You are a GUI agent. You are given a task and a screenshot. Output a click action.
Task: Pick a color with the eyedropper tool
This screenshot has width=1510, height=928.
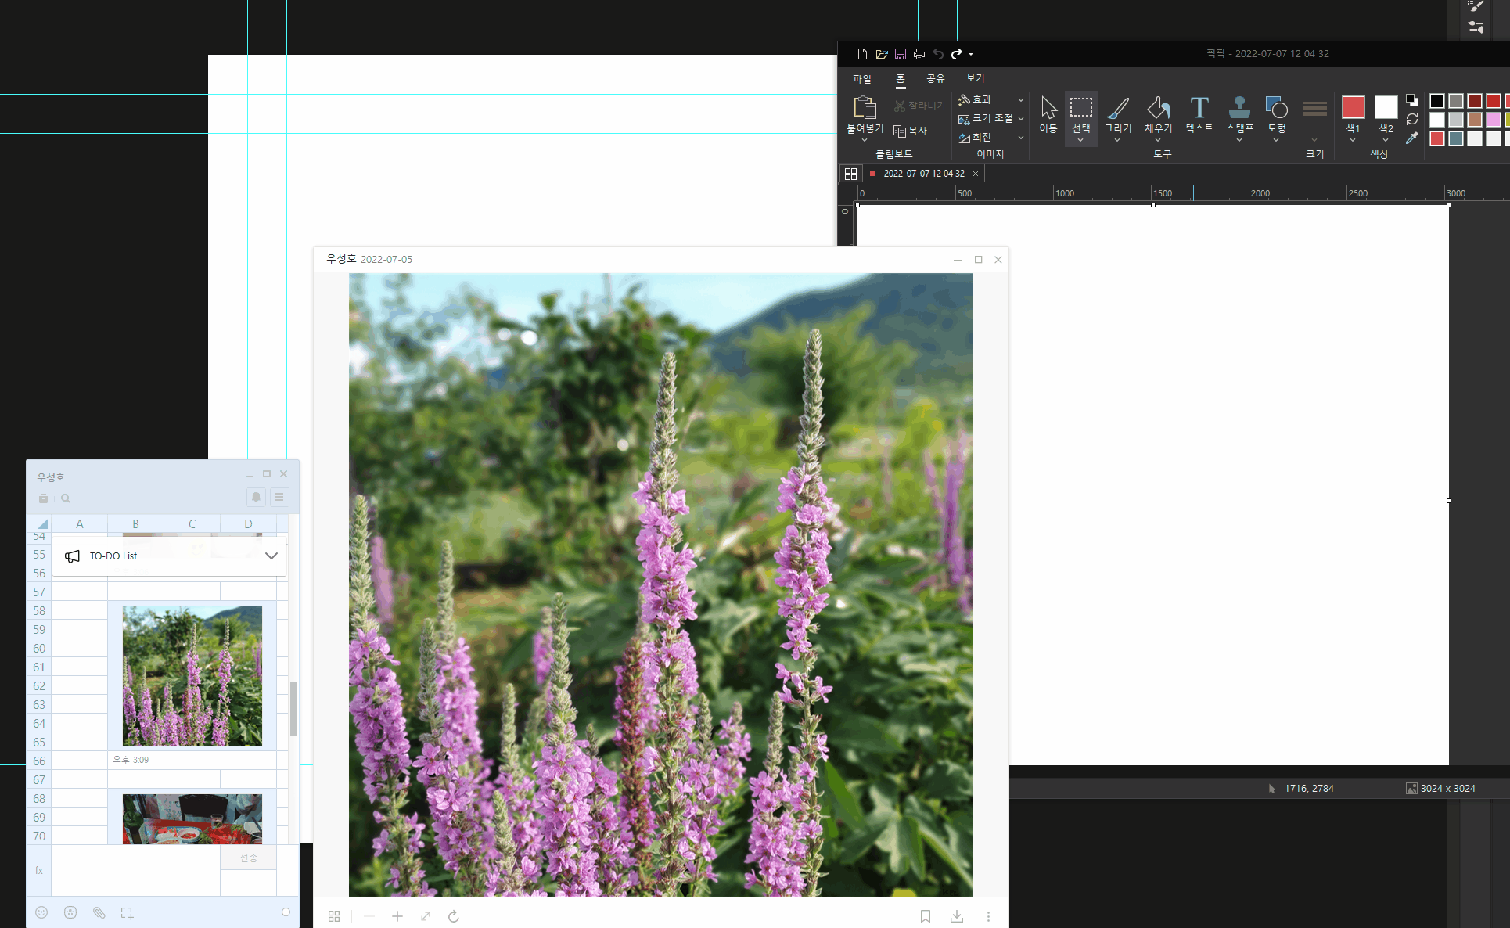(1412, 138)
